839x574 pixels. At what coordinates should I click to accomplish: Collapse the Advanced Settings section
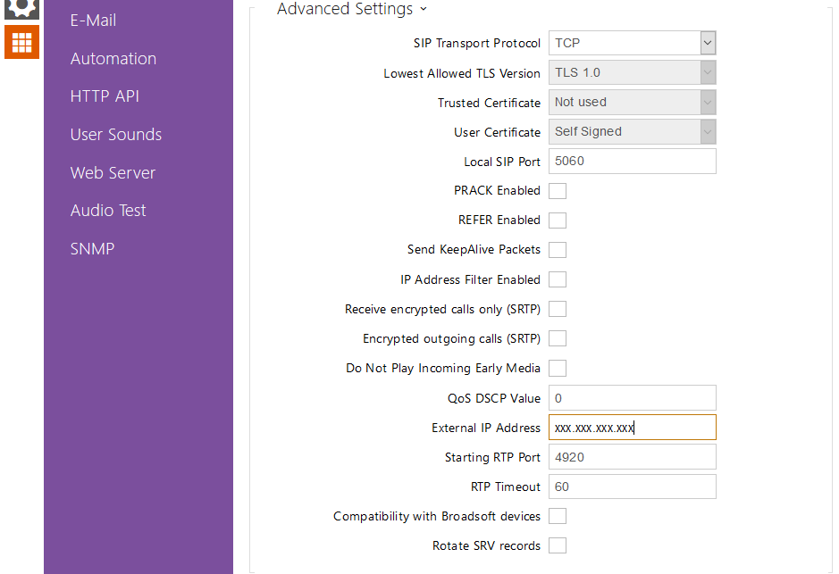[x=351, y=9]
